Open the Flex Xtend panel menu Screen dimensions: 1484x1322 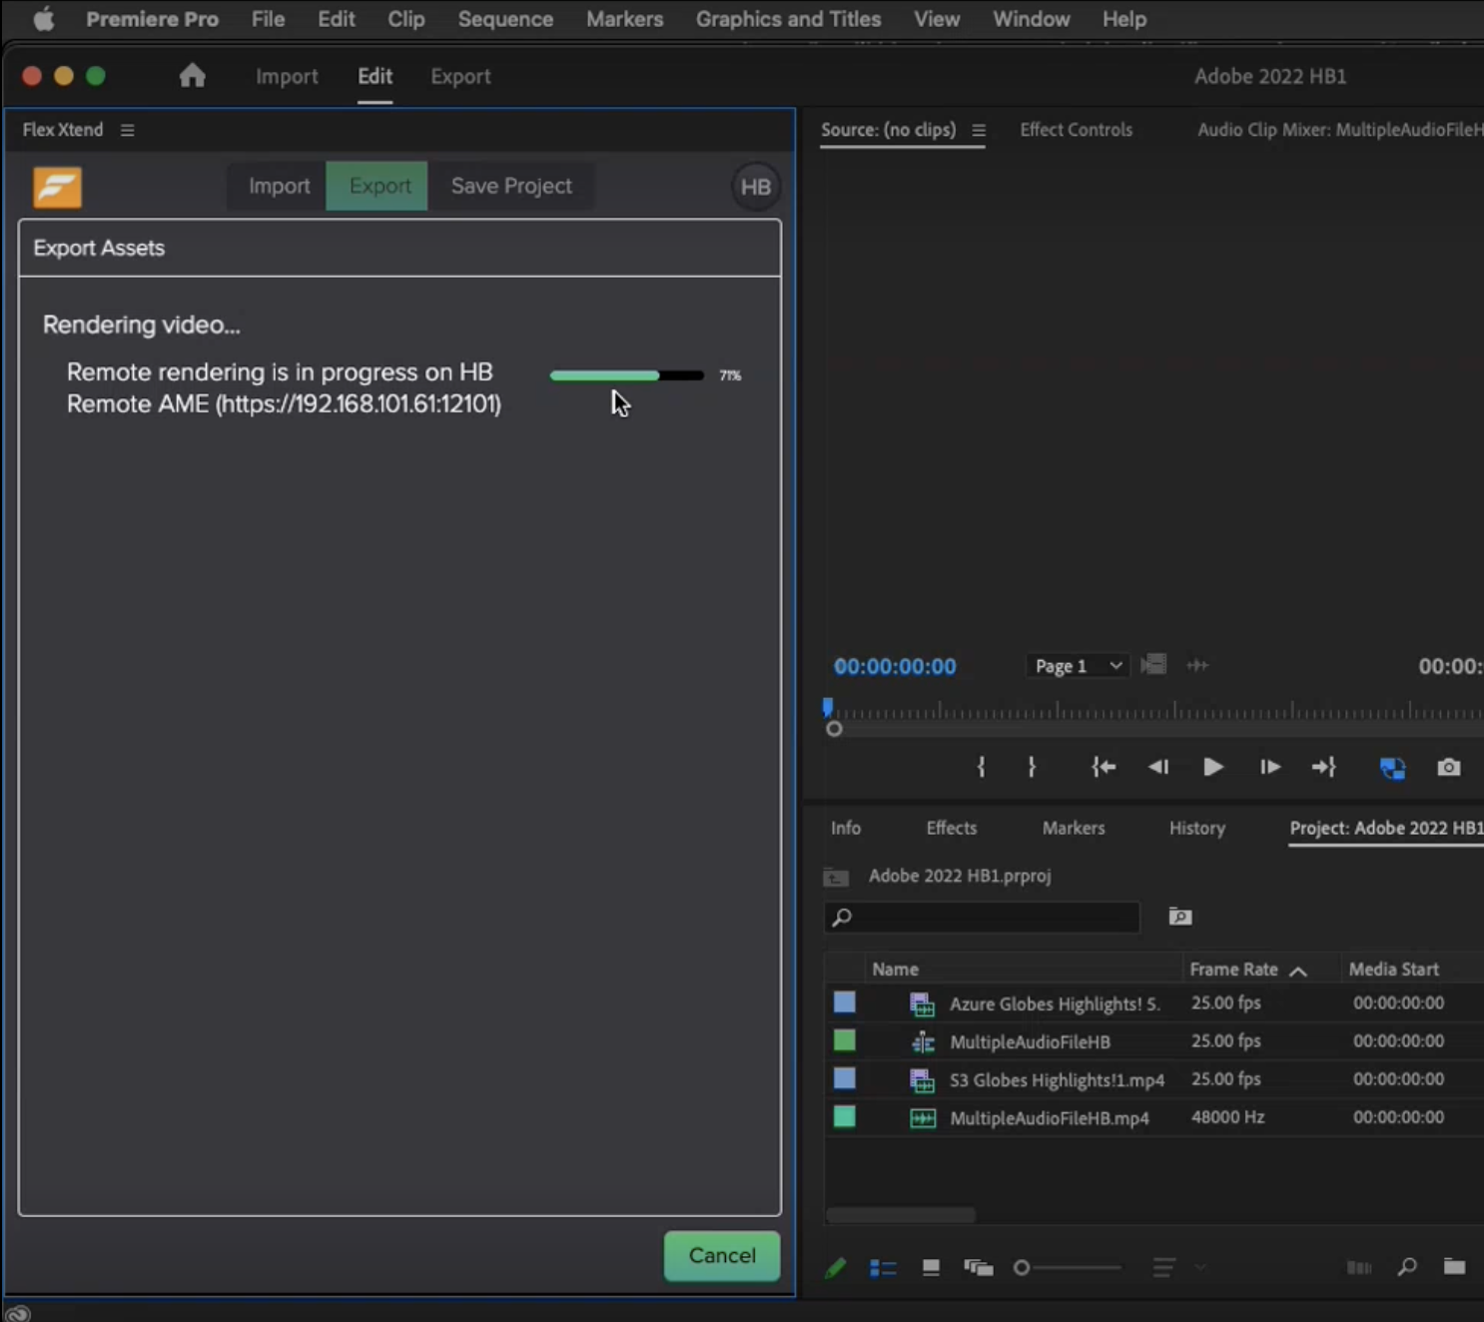click(127, 130)
